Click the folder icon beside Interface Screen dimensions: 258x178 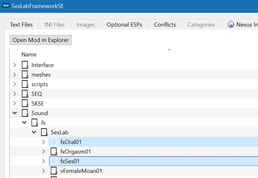pos(25,65)
